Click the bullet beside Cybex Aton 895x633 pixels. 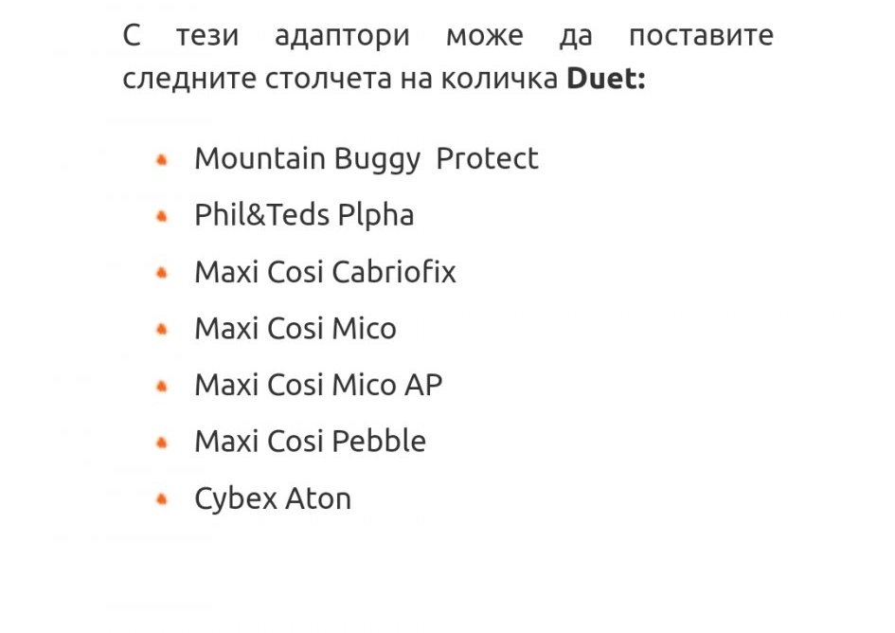tap(162, 498)
